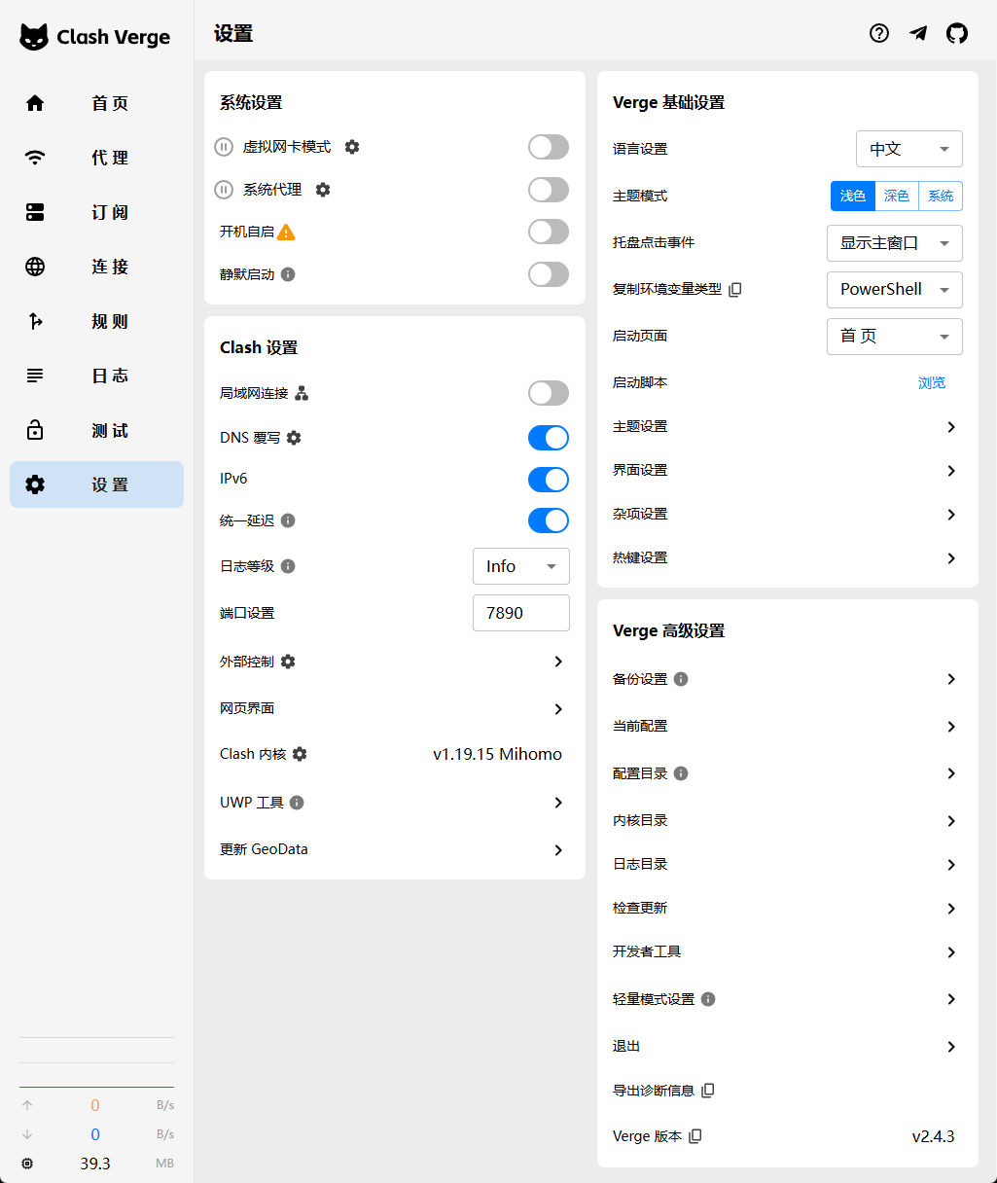Click the 端口设置 7890 field

(520, 613)
